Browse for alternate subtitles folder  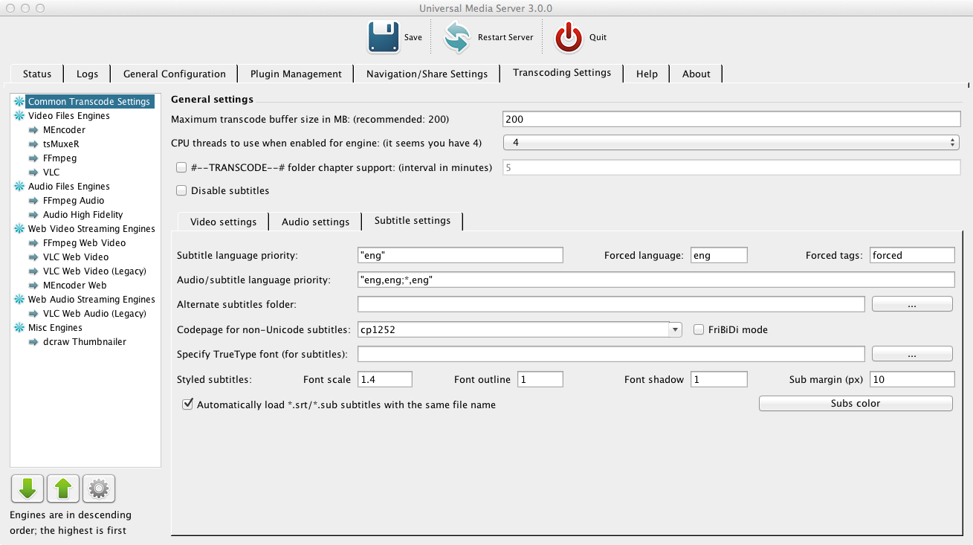point(912,304)
